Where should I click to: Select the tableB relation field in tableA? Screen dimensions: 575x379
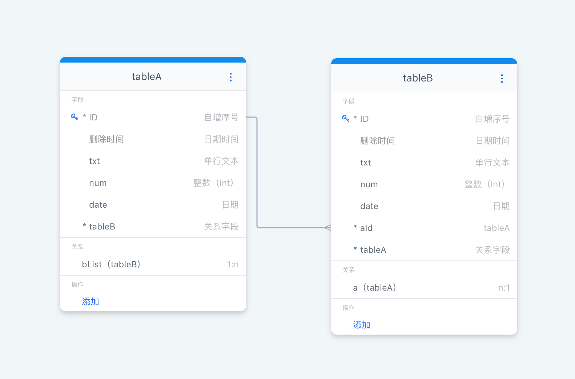coord(153,227)
